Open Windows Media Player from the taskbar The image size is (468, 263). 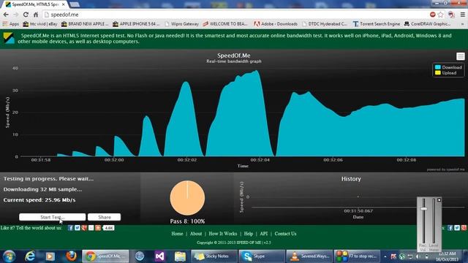click(50, 256)
